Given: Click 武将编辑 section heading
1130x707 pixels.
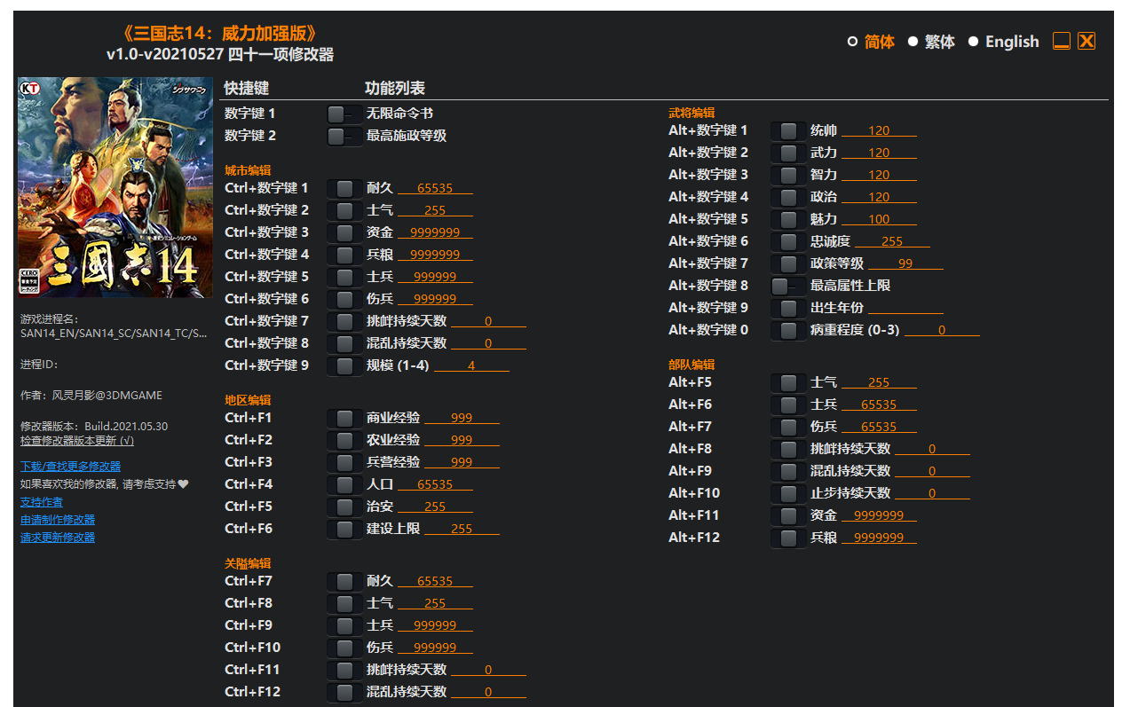Looking at the screenshot, I should pyautogui.click(x=691, y=113).
